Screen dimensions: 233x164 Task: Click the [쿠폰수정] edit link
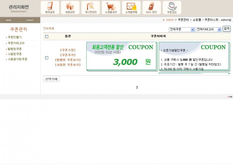click(x=68, y=50)
